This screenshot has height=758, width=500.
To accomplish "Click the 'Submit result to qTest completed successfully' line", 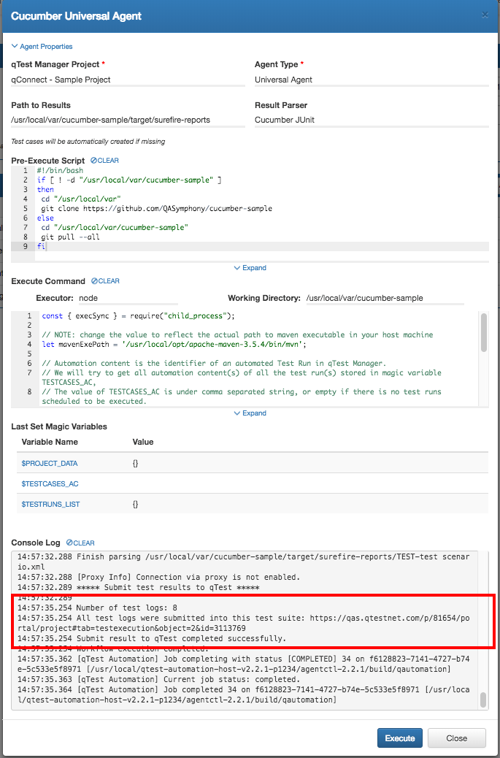I will (x=152, y=638).
